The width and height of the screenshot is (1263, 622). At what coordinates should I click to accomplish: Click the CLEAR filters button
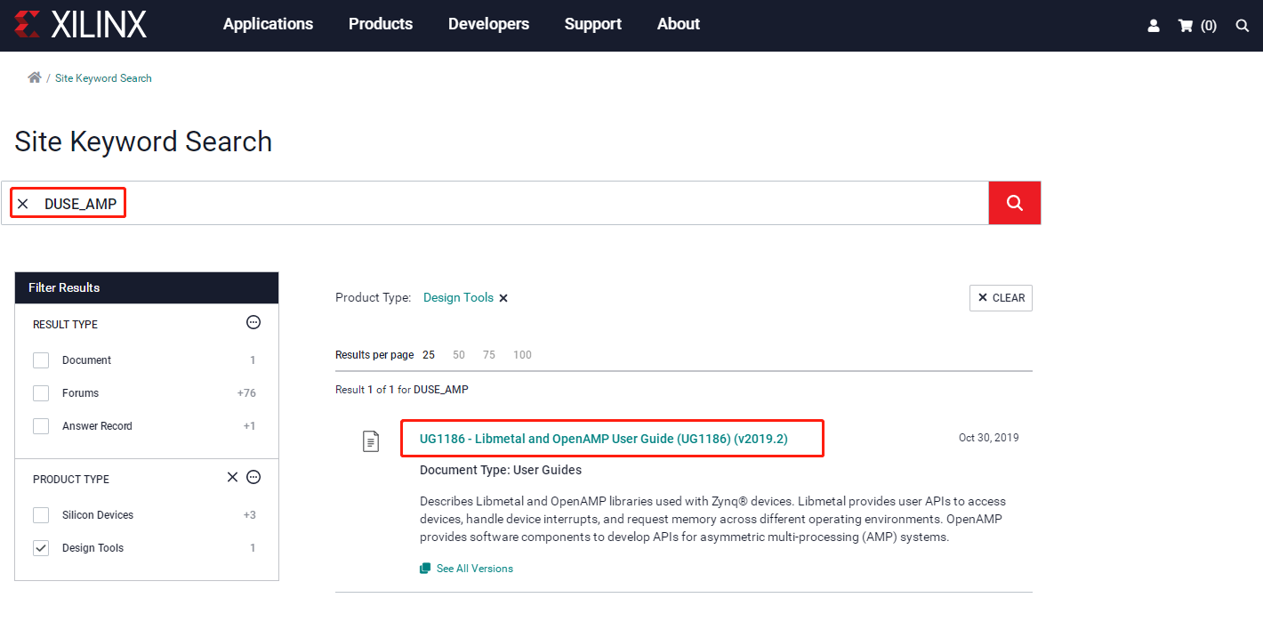(x=1001, y=298)
